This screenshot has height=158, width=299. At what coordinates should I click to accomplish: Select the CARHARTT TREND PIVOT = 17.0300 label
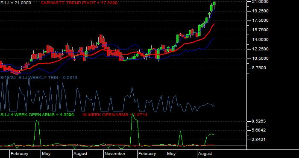pos(79,3)
